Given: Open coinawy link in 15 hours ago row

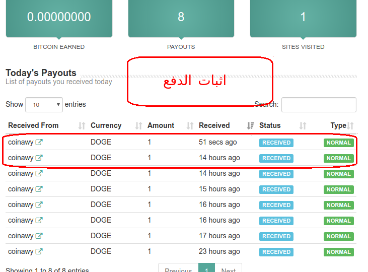Looking at the screenshot, I should coord(21,189).
